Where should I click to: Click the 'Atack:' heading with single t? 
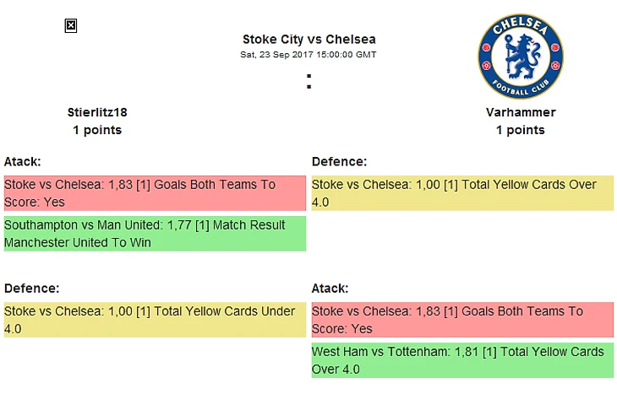pyautogui.click(x=23, y=161)
